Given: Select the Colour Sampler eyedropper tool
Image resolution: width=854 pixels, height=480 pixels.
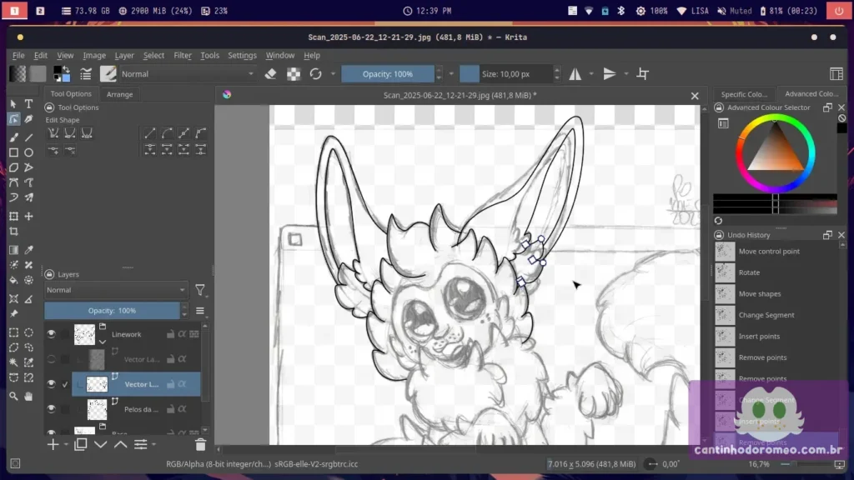Looking at the screenshot, I should pos(29,250).
